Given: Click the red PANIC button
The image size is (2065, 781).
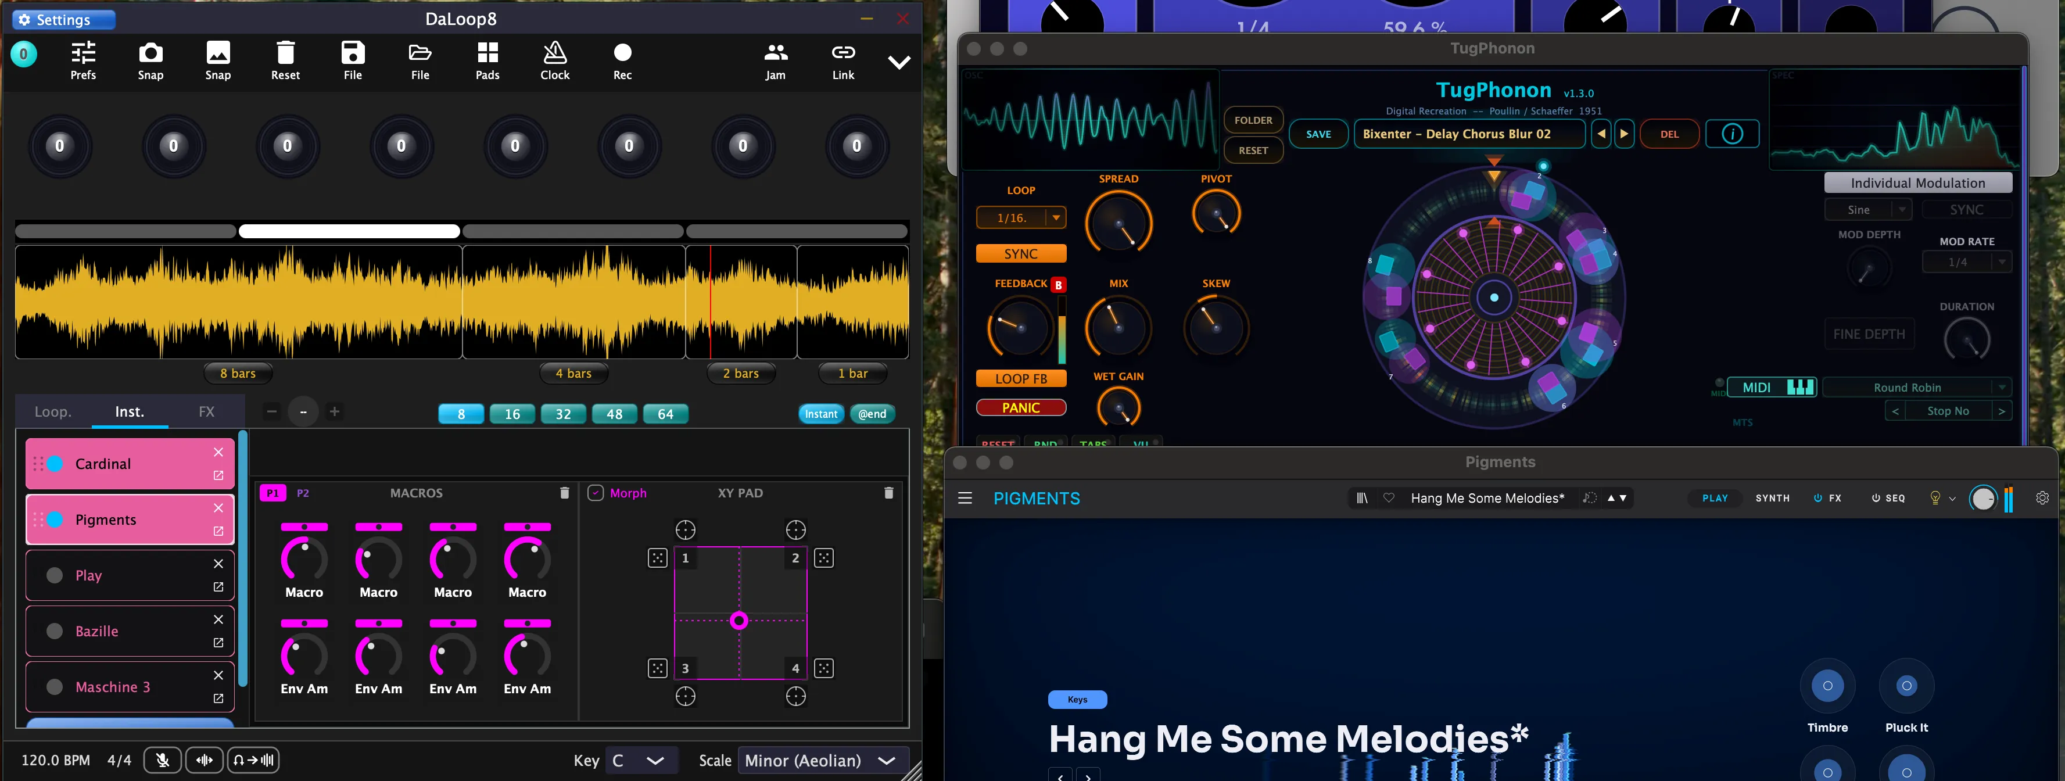Looking at the screenshot, I should click(1020, 407).
